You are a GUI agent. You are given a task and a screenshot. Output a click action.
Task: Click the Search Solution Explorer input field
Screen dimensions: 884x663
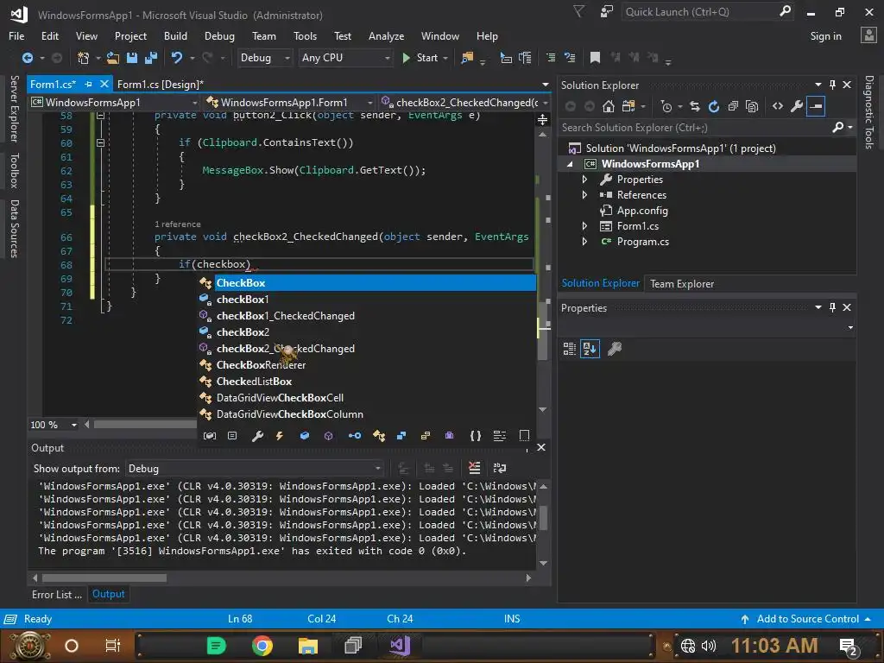695,128
